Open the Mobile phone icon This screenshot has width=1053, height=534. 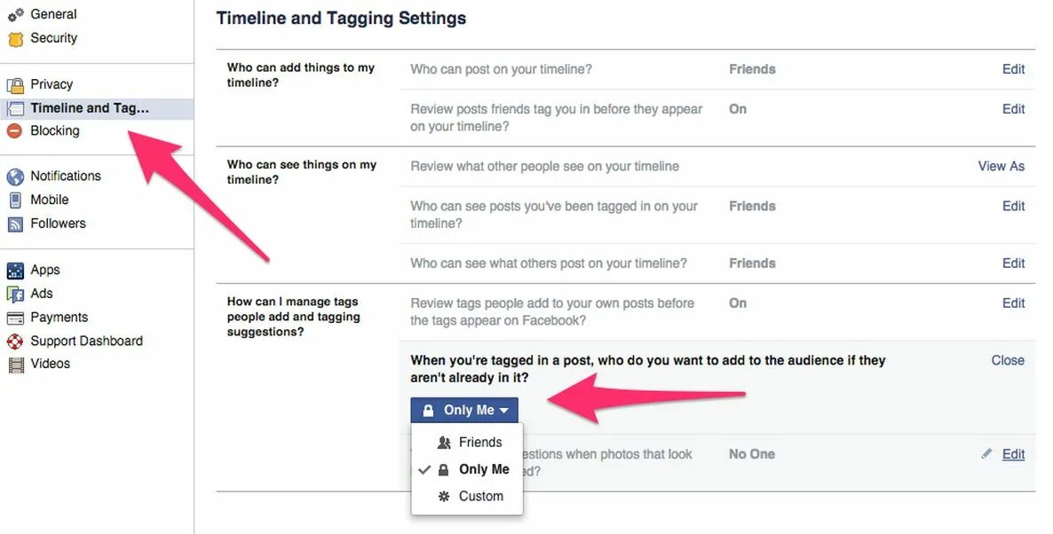pos(15,200)
